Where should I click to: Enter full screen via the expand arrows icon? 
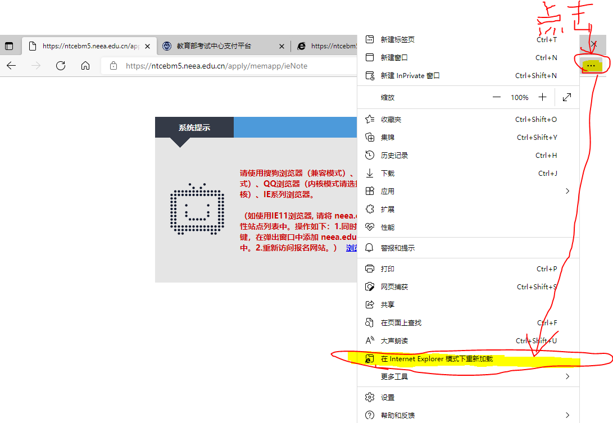tap(567, 97)
